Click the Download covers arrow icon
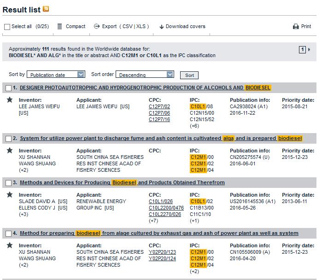322x280 pixels. point(162,27)
